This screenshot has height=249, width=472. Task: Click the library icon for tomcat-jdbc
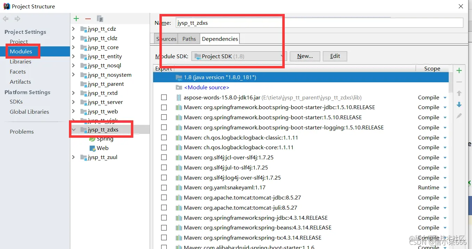click(179, 198)
